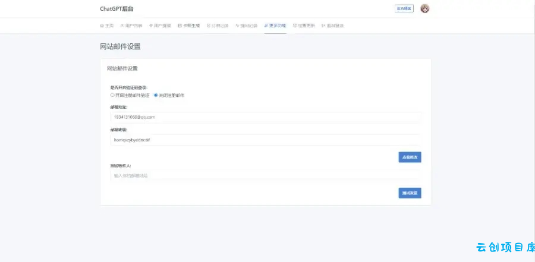Open the 提问记录 question records page
Screen dimensions: 535x262
click(246, 26)
